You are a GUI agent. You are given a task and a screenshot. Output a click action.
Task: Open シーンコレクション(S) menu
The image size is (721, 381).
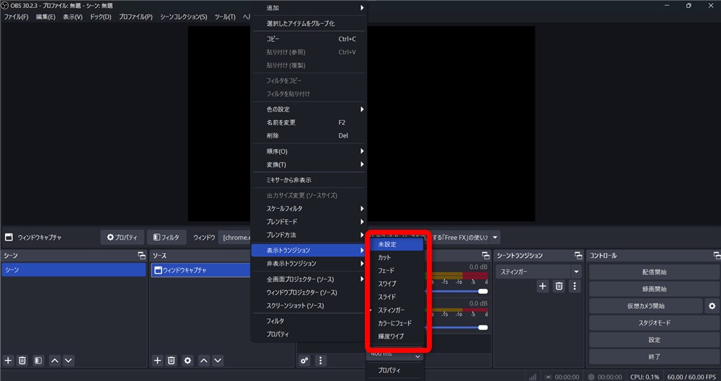[x=183, y=17]
